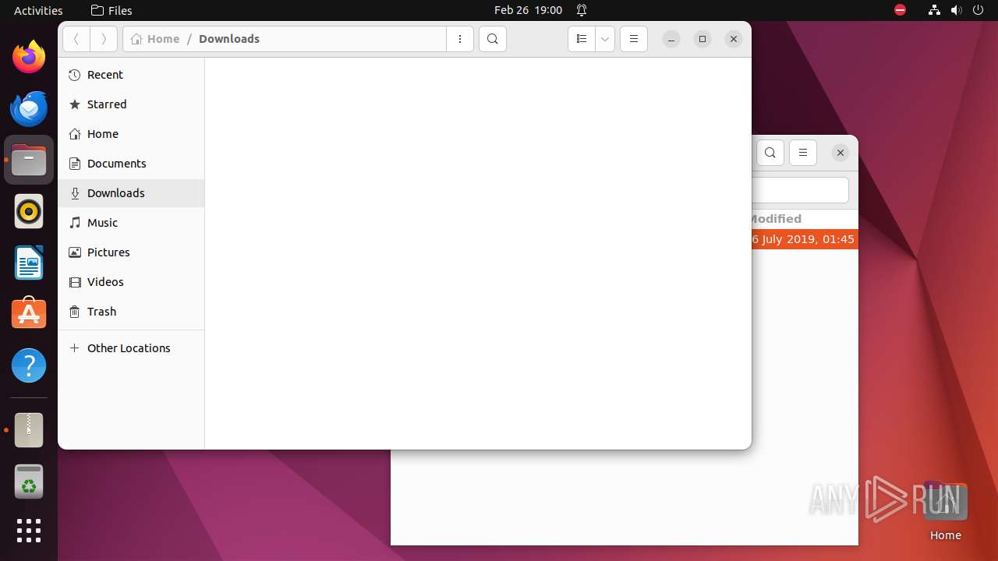Image resolution: width=998 pixels, height=561 pixels.
Task: Maximize the Files window
Action: click(702, 39)
